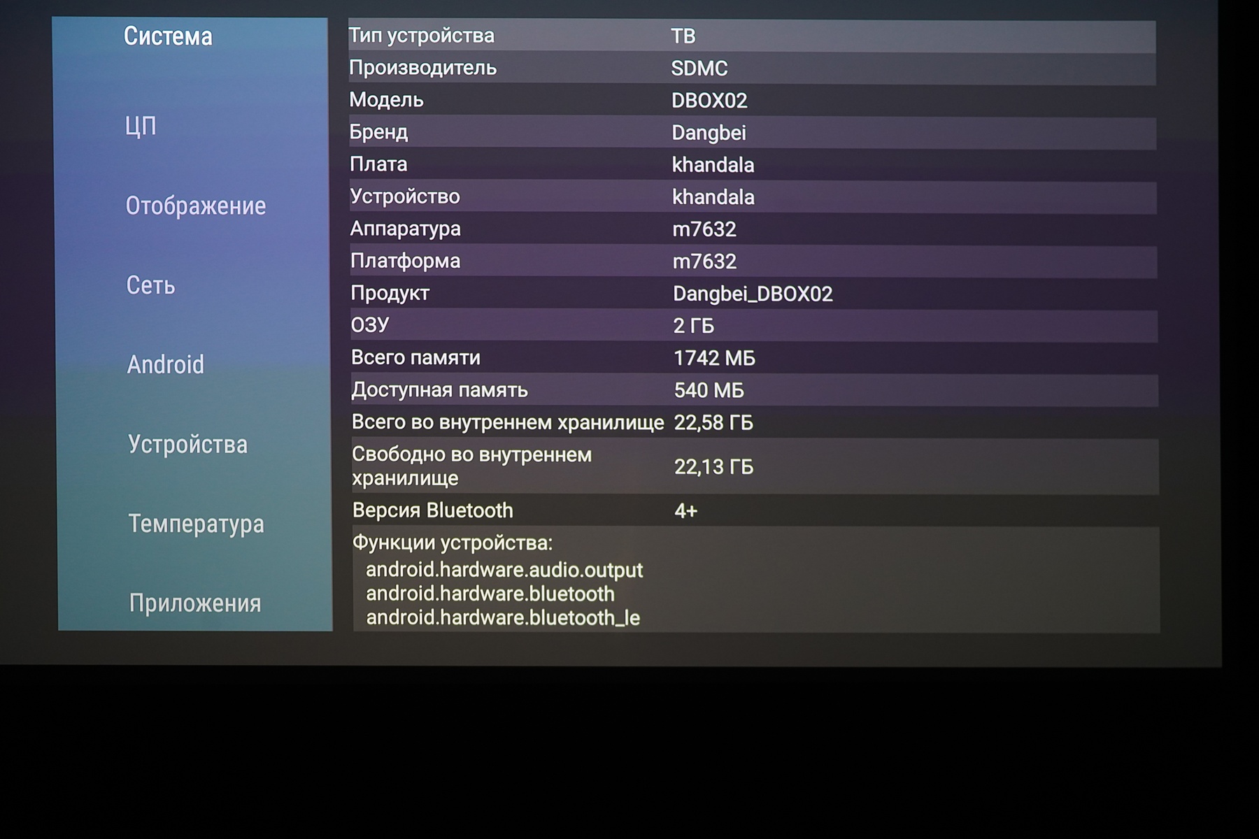Click the ОЗУ label
The height and width of the screenshot is (839, 1259).
370,325
